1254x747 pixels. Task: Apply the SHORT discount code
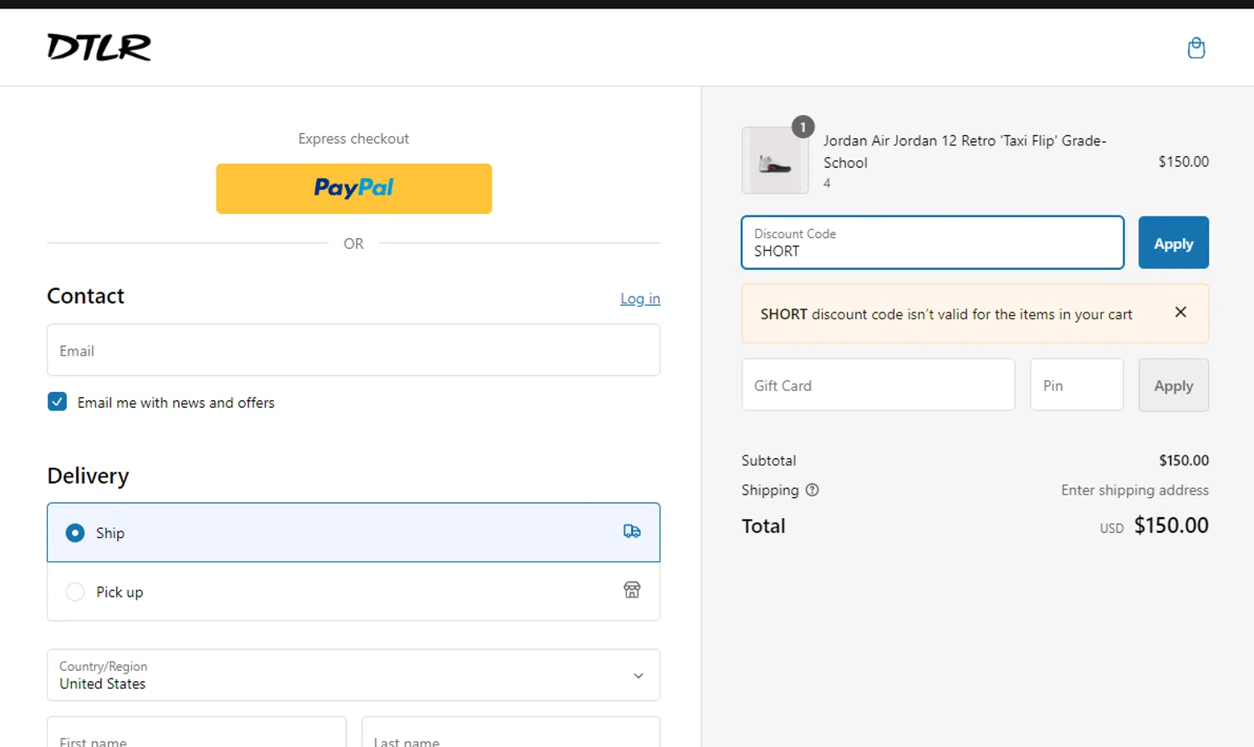(x=1174, y=242)
